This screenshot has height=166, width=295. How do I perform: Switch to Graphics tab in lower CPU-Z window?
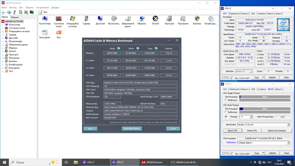click(x=262, y=89)
